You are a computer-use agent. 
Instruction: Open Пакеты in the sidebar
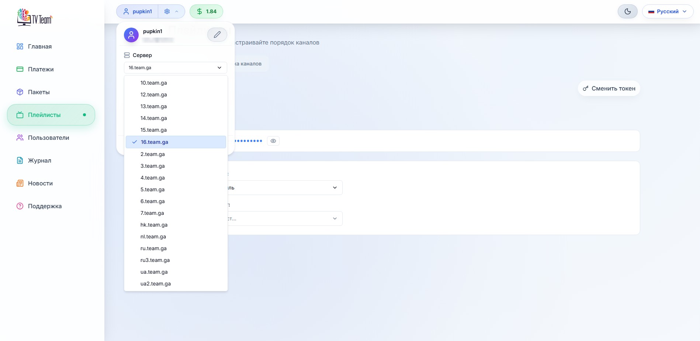point(39,92)
